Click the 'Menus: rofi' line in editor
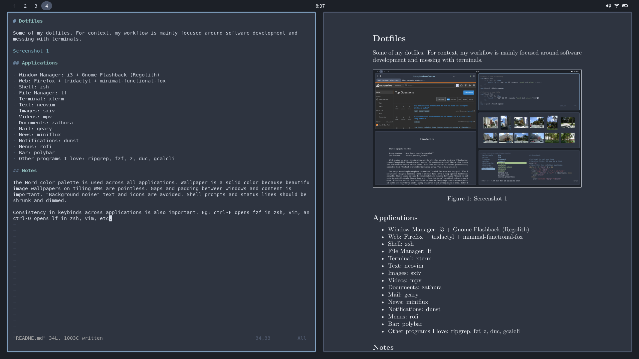Viewport: 639px width, 359px height. 32,147
